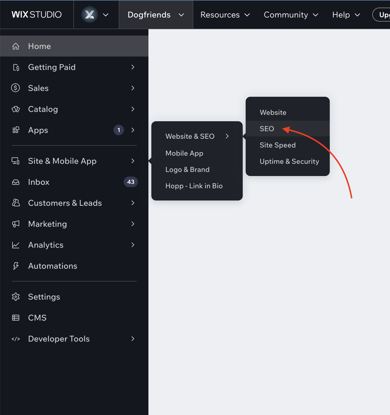The height and width of the screenshot is (415, 390).
Task: Open the Dogfriends site dropdown
Action: [x=156, y=15]
